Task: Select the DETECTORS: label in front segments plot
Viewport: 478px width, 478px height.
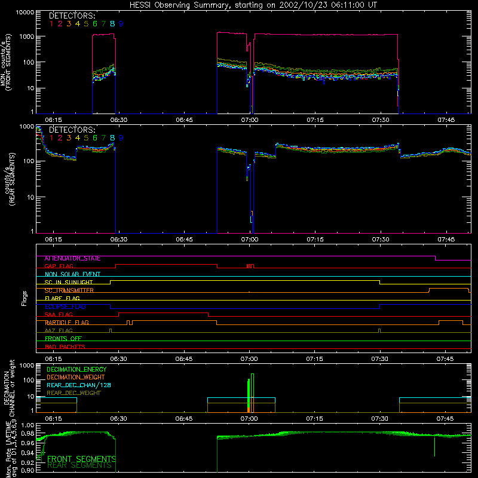Action: point(72,16)
